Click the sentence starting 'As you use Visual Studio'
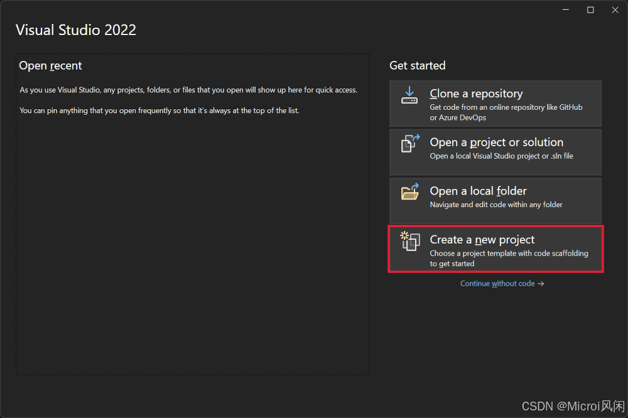Image resolution: width=628 pixels, height=418 pixels. coord(188,90)
